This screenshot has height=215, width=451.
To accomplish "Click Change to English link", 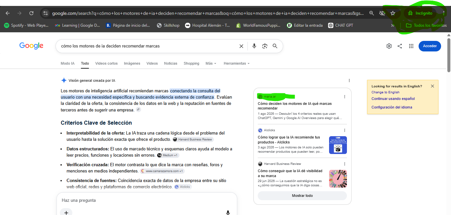I will click(385, 92).
